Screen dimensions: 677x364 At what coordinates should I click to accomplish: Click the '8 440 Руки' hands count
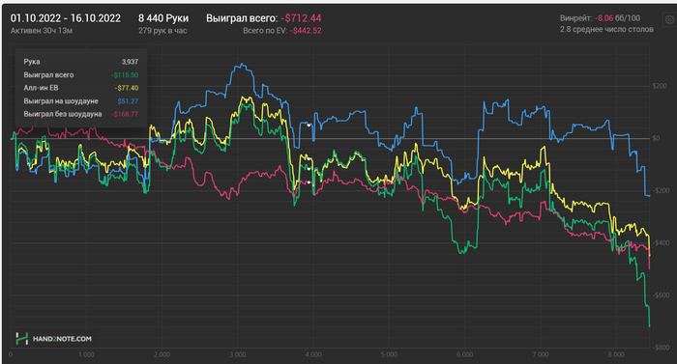tap(163, 18)
